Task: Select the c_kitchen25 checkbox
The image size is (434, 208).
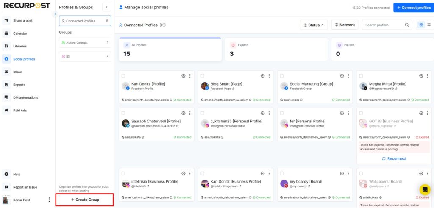Action: click(x=202, y=113)
